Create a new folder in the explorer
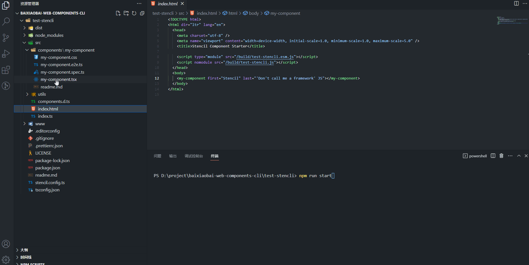The height and width of the screenshot is (265, 529). pyautogui.click(x=126, y=13)
